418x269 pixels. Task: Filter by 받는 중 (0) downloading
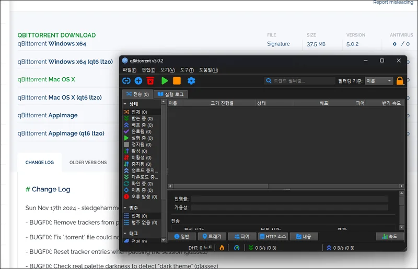click(142, 119)
